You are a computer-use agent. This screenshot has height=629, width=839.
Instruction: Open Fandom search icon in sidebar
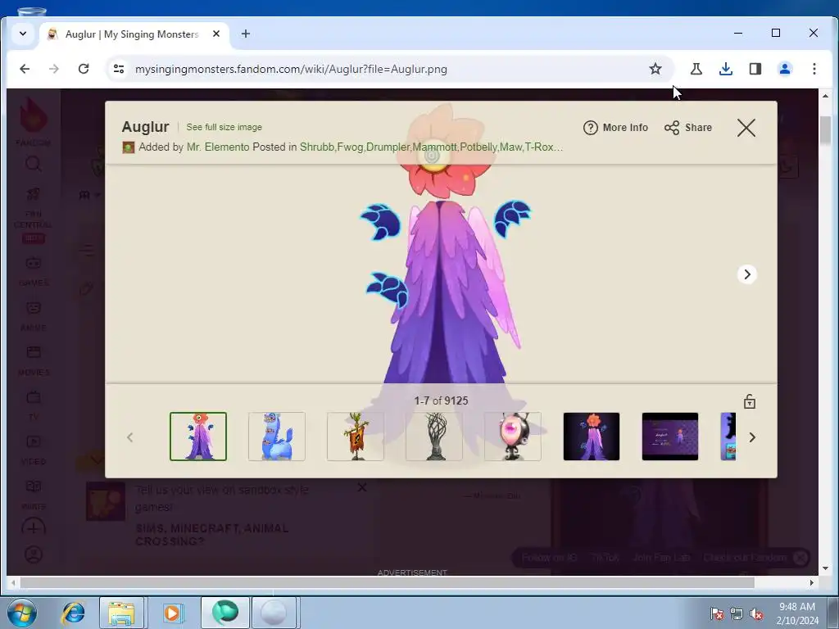pos(33,164)
